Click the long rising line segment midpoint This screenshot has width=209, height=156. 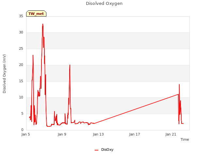pos(136,109)
